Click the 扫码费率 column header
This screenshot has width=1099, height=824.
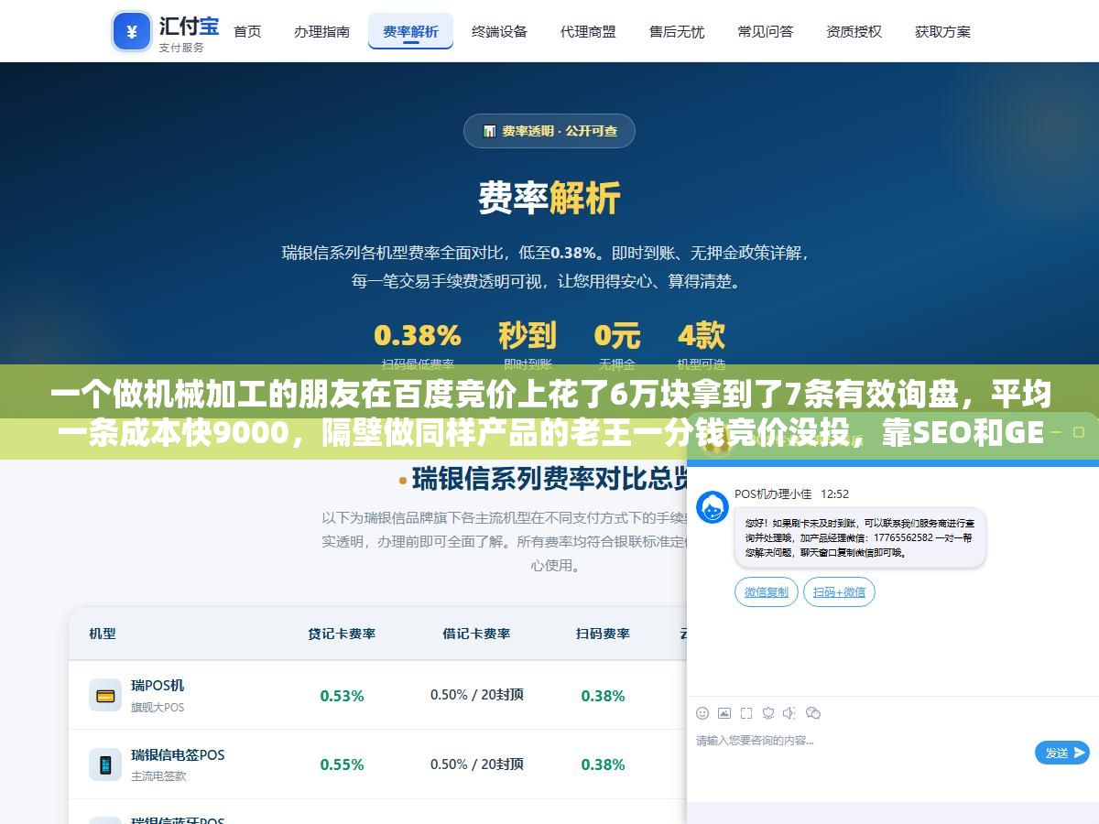pos(603,634)
